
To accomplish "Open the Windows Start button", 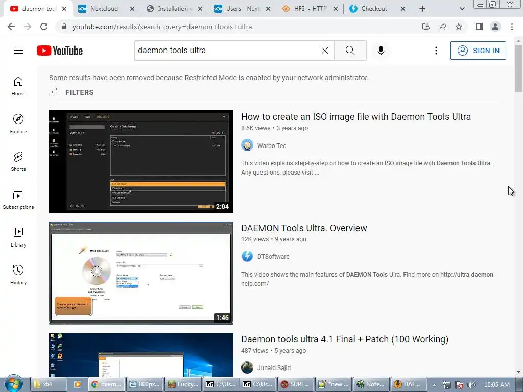I will [14, 384].
